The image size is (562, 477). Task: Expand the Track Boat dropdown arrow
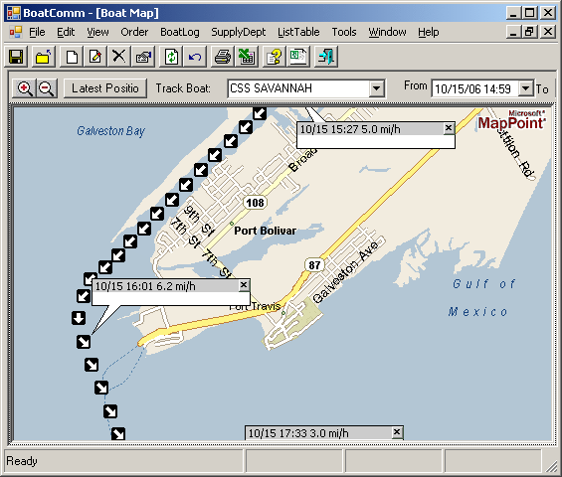click(x=377, y=88)
